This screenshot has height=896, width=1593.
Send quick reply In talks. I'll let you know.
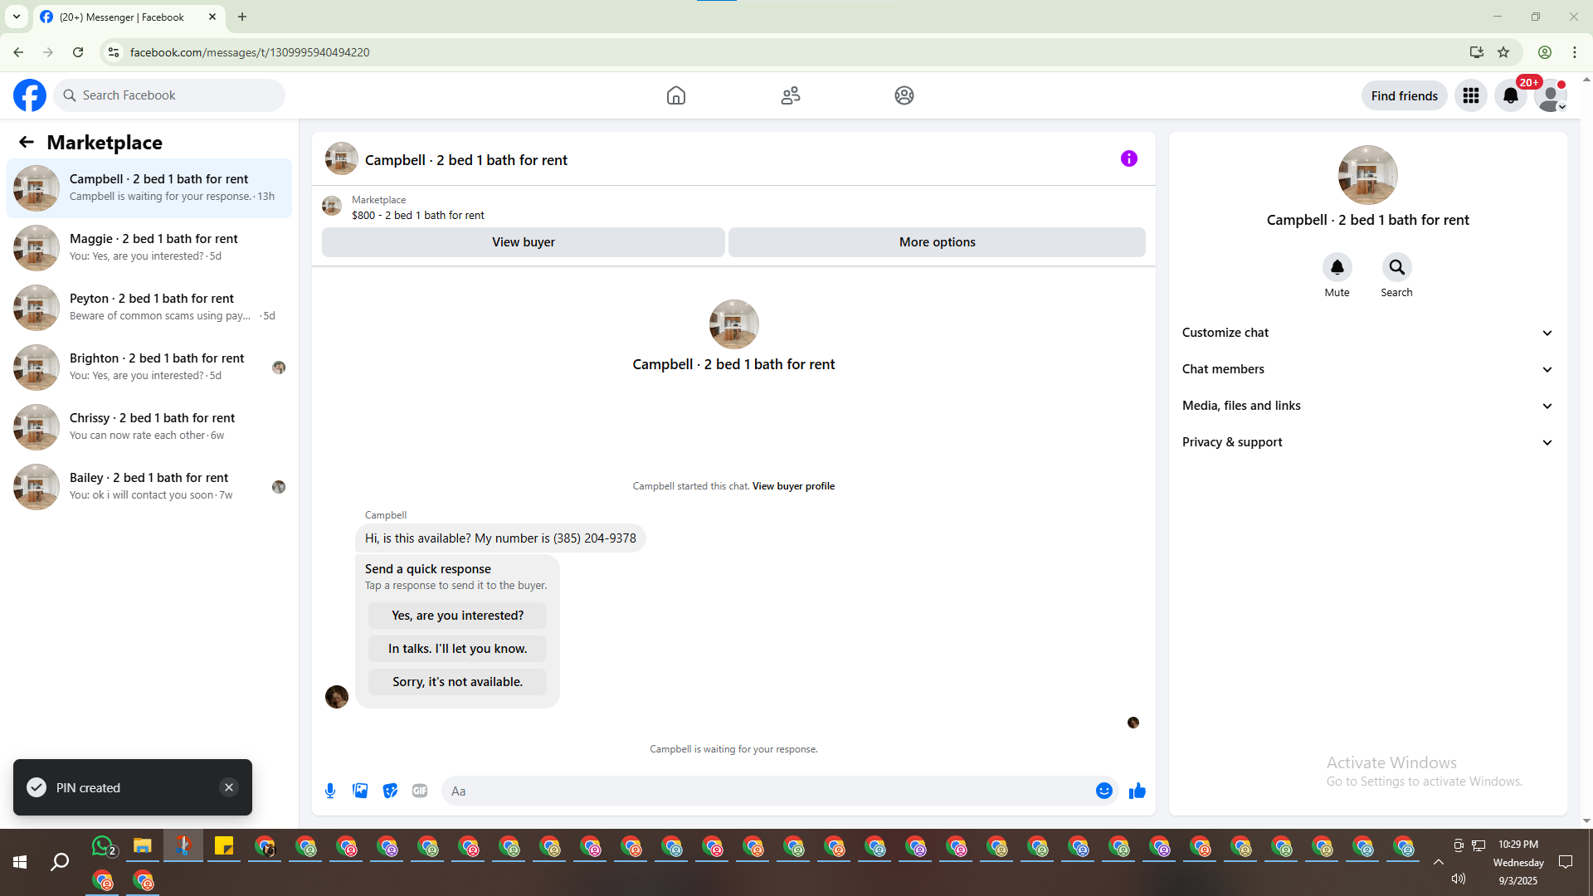click(x=457, y=649)
